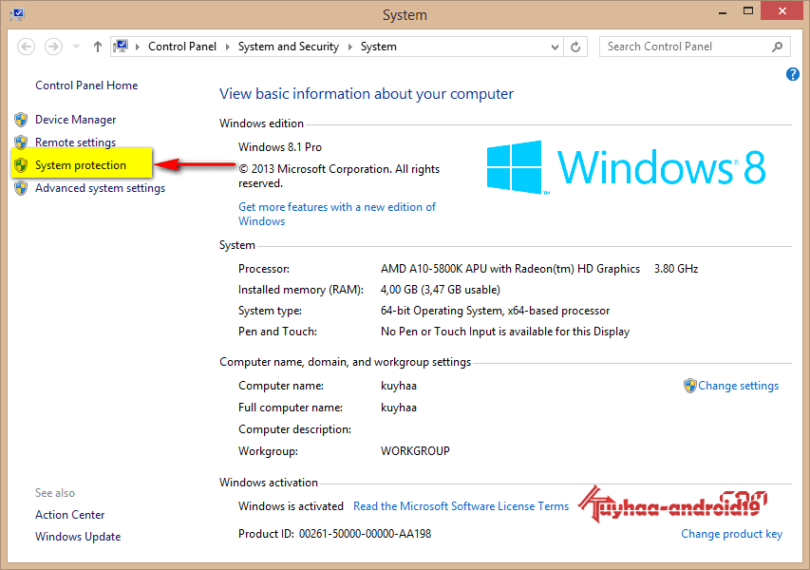Open the address bar history dropdown

[555, 47]
